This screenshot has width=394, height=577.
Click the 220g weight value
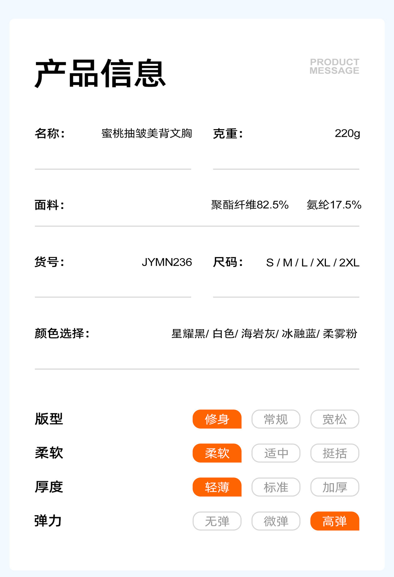pyautogui.click(x=347, y=133)
